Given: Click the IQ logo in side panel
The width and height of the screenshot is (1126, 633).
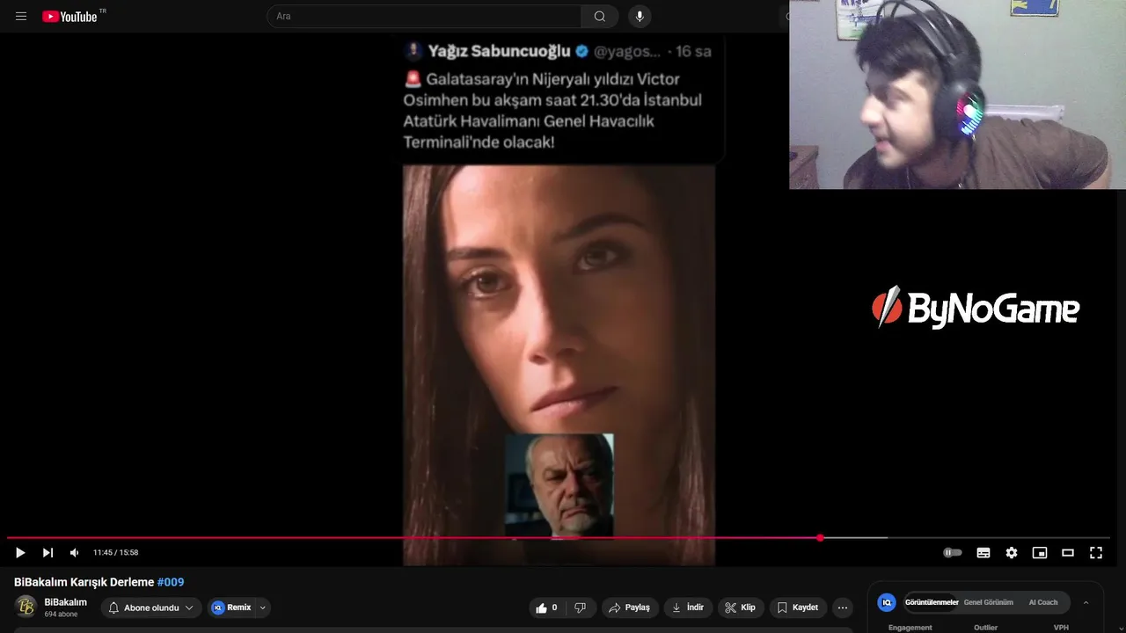Looking at the screenshot, I should click(x=887, y=602).
